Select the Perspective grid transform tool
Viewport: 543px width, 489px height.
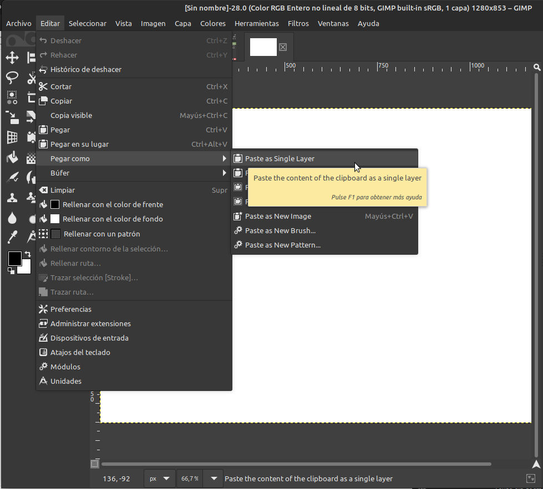click(12, 138)
